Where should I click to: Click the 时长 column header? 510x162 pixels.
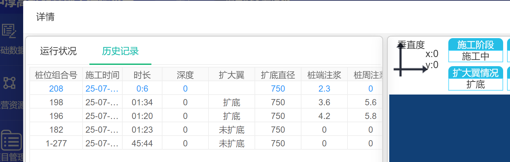[x=142, y=75]
